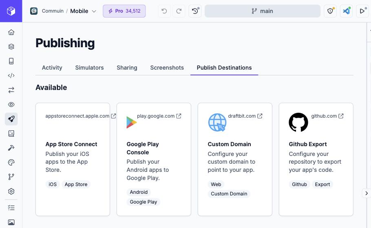Click the Custom Domain tag
This screenshot has height=228, width=371.
[229, 194]
